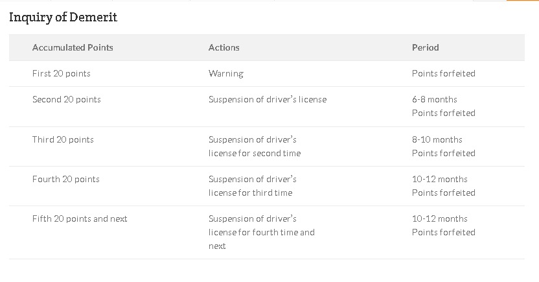Click the First 20 points row

click(x=267, y=74)
